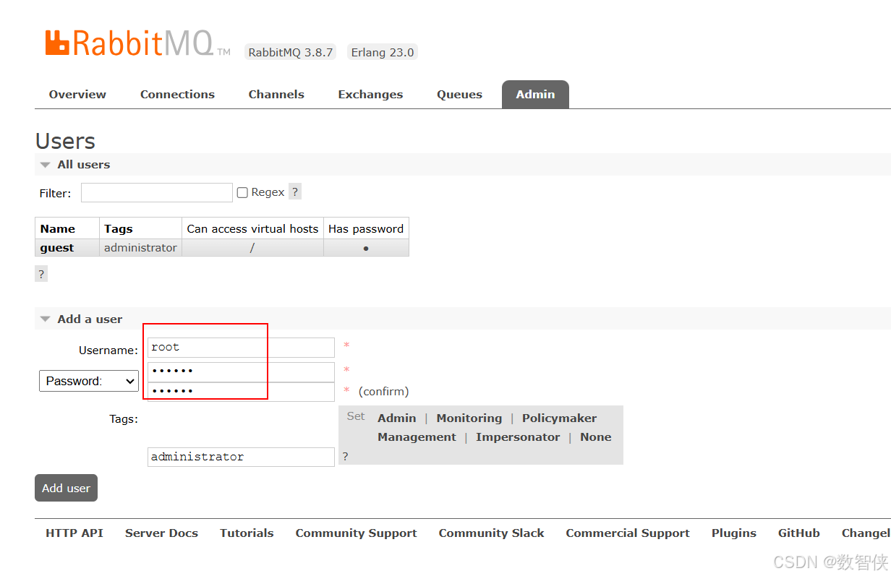Open the Community Support link

(356, 533)
